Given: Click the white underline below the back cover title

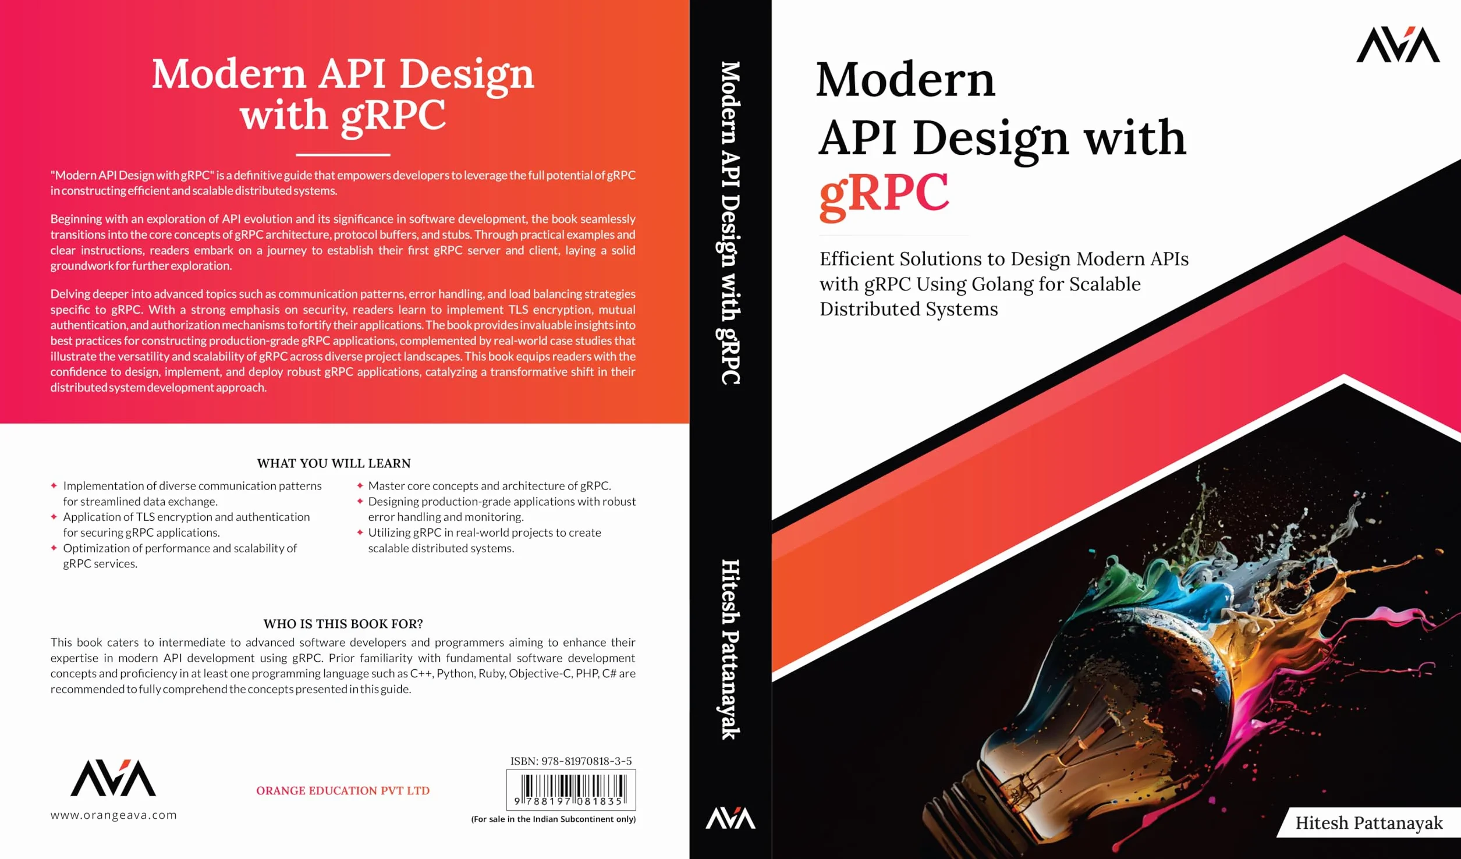Looking at the screenshot, I should click(343, 155).
